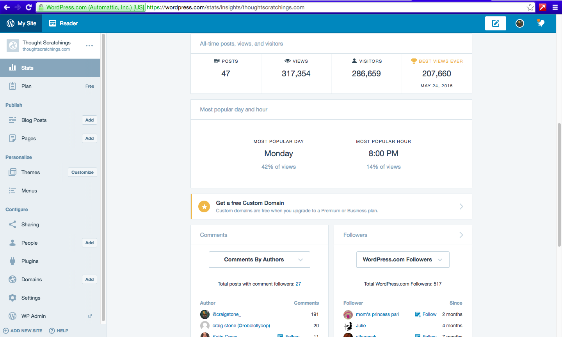Click Add New Site link
This screenshot has width=562, height=337.
23,331
